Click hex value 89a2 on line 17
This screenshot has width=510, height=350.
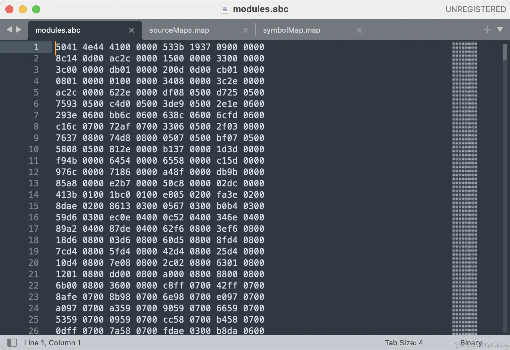[66, 229]
